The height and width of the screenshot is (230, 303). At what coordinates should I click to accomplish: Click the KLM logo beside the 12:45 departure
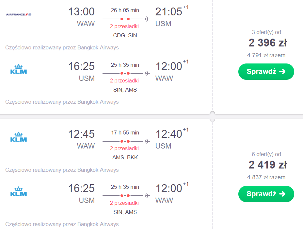coord(19,137)
